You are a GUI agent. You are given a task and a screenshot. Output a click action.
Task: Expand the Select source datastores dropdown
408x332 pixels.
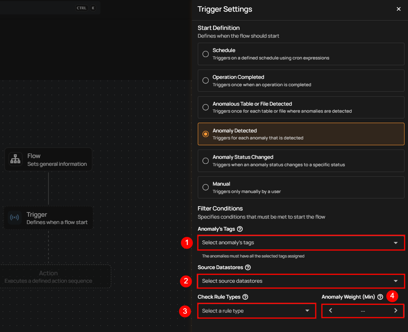[x=301, y=281]
